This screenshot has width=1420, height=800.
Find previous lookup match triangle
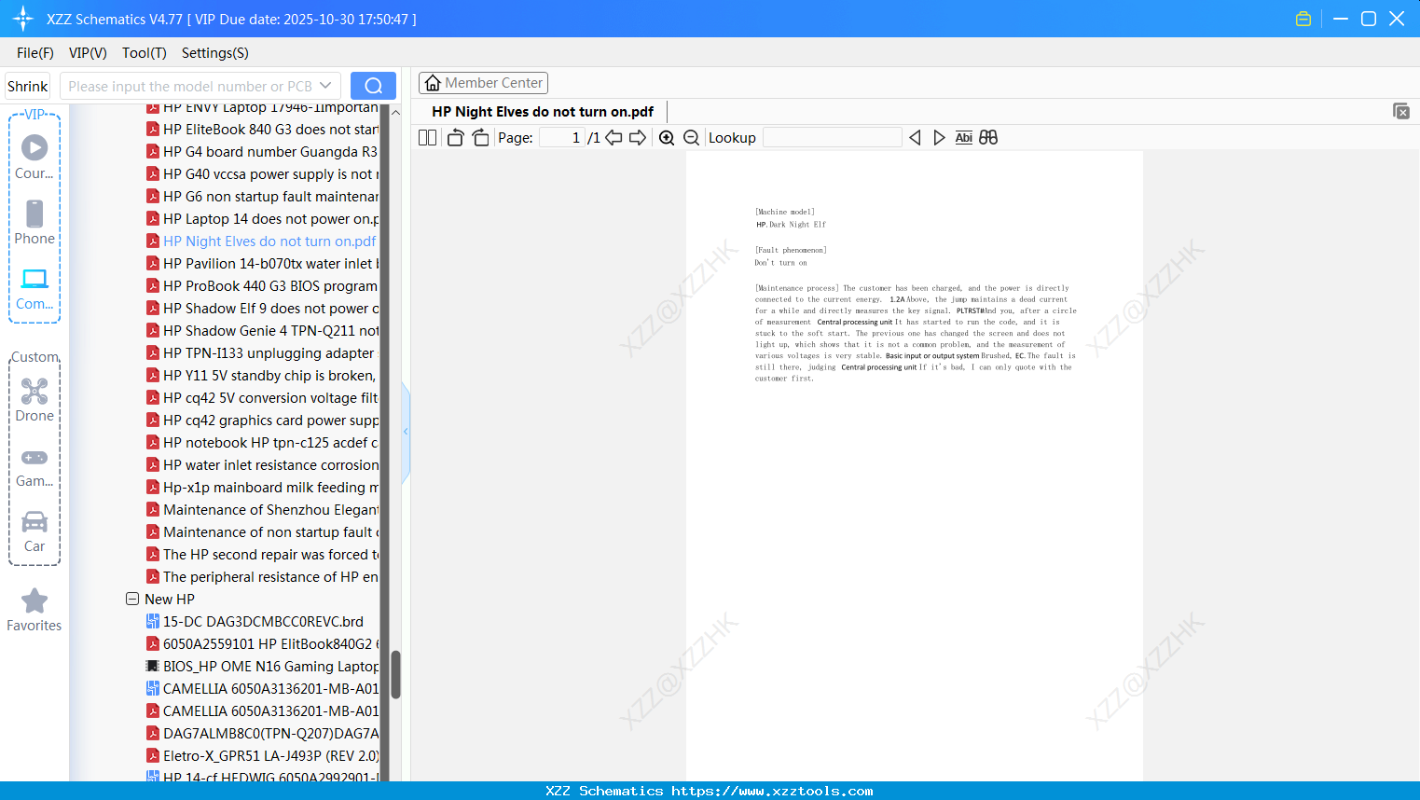point(915,138)
